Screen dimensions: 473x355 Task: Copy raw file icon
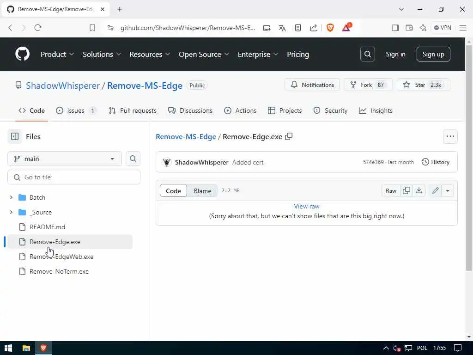406,190
